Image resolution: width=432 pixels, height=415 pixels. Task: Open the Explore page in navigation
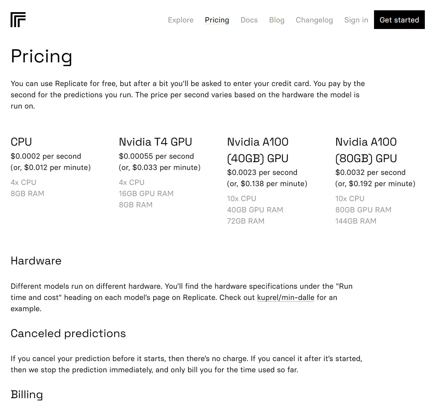tap(180, 20)
